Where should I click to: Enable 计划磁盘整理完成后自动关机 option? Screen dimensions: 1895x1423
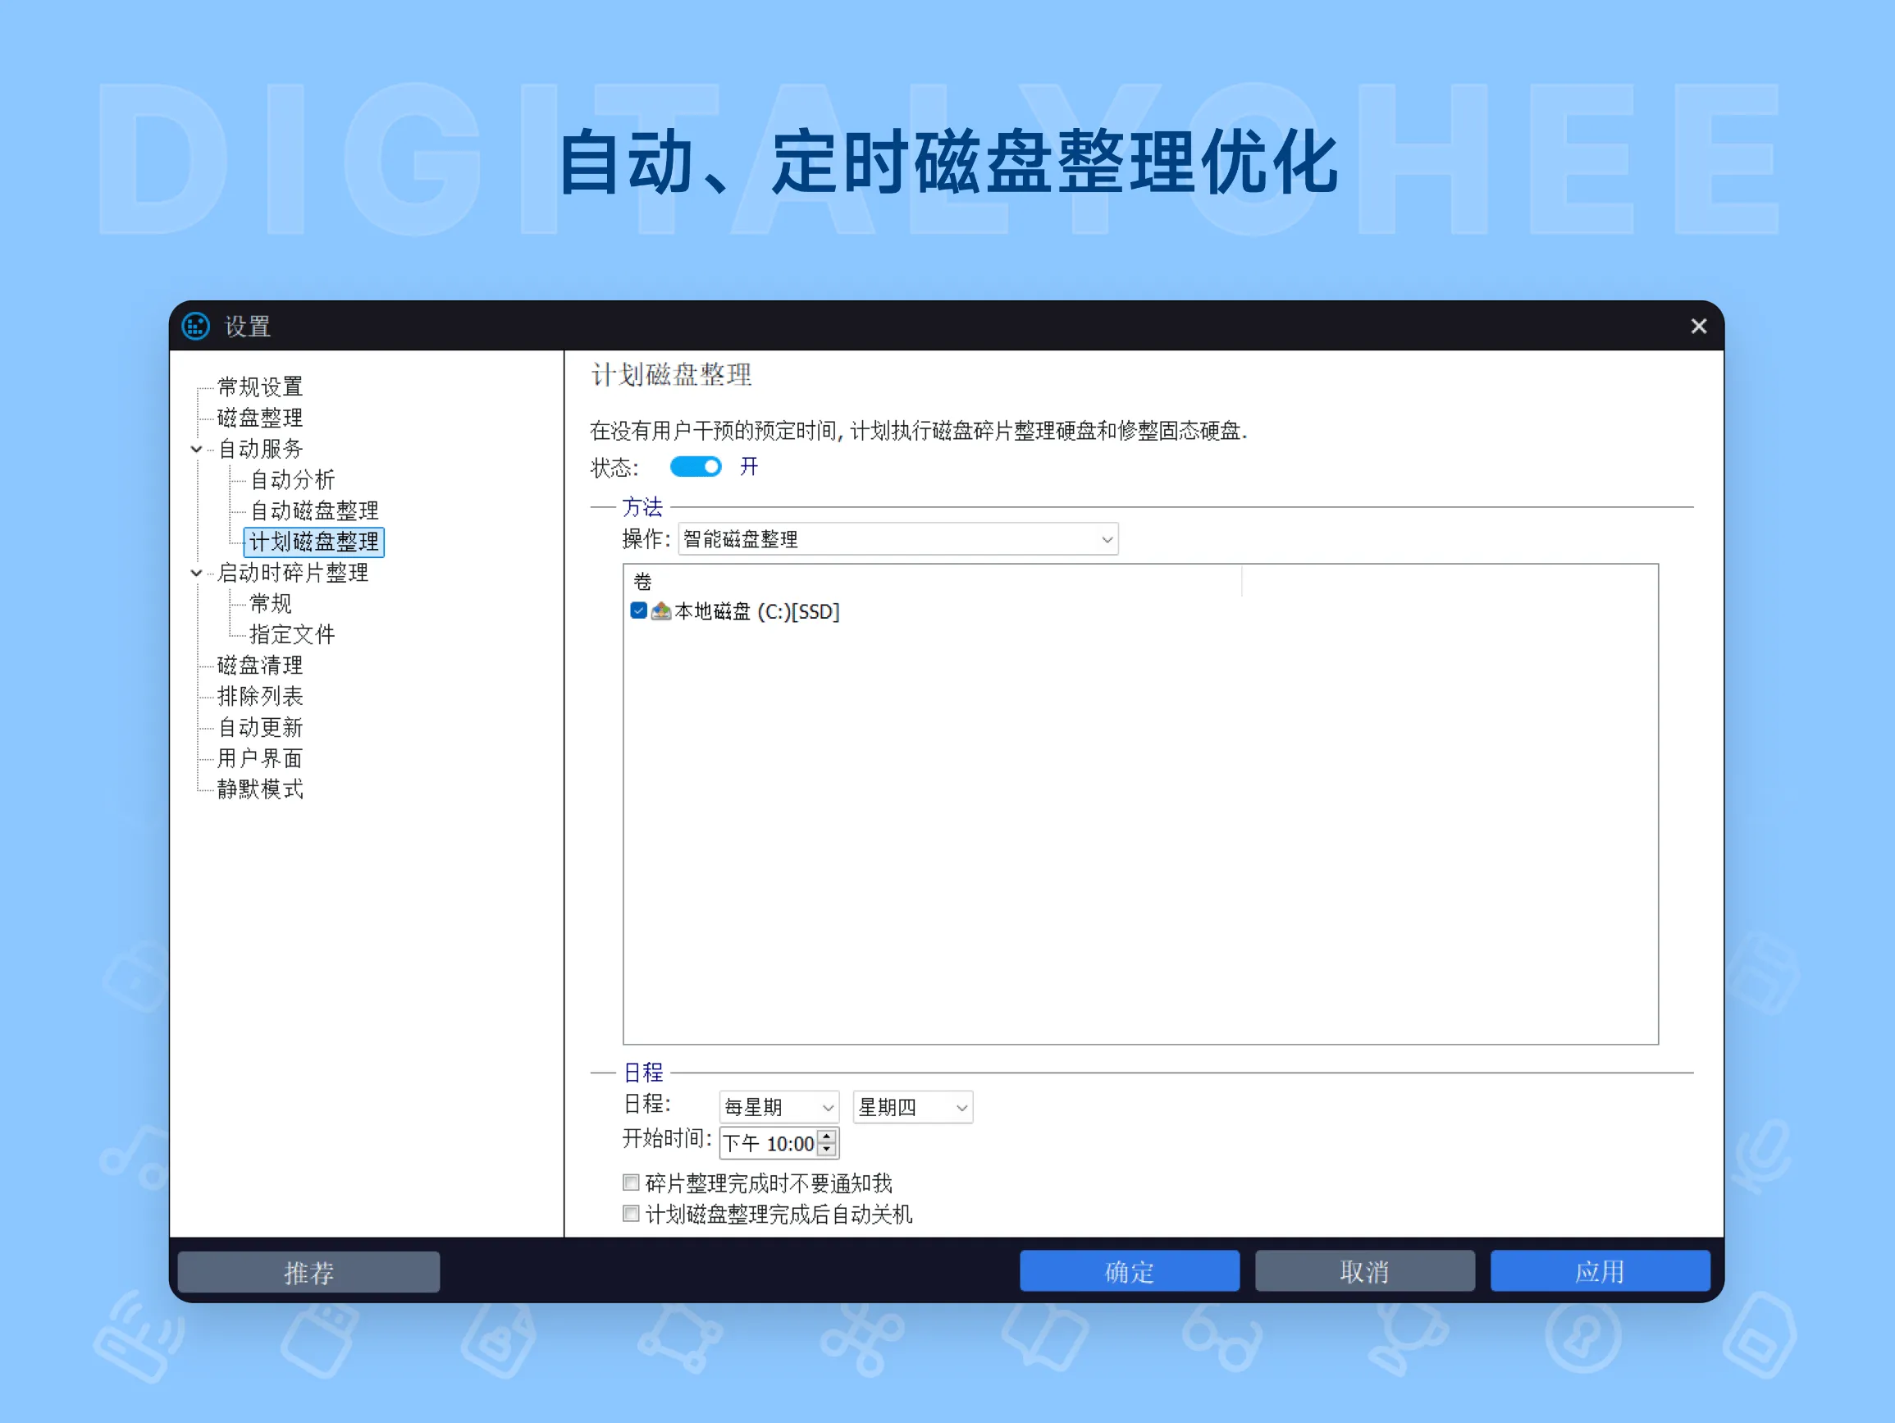pos(631,1214)
